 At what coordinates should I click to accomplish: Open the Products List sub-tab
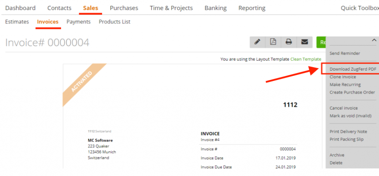coord(114,22)
